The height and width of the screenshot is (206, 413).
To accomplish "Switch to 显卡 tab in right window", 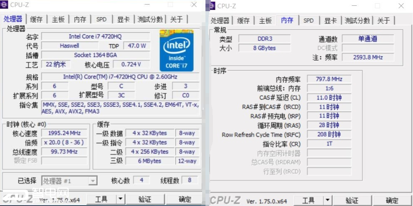I will tap(330, 21).
